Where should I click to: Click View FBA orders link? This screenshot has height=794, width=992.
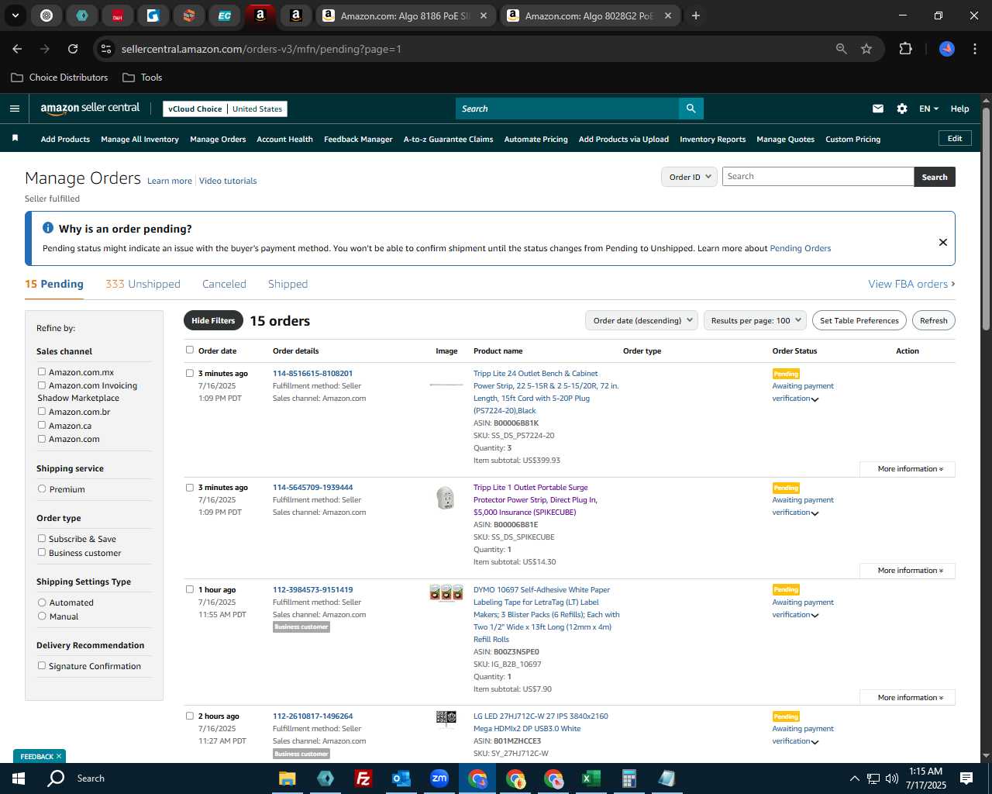coord(911,284)
